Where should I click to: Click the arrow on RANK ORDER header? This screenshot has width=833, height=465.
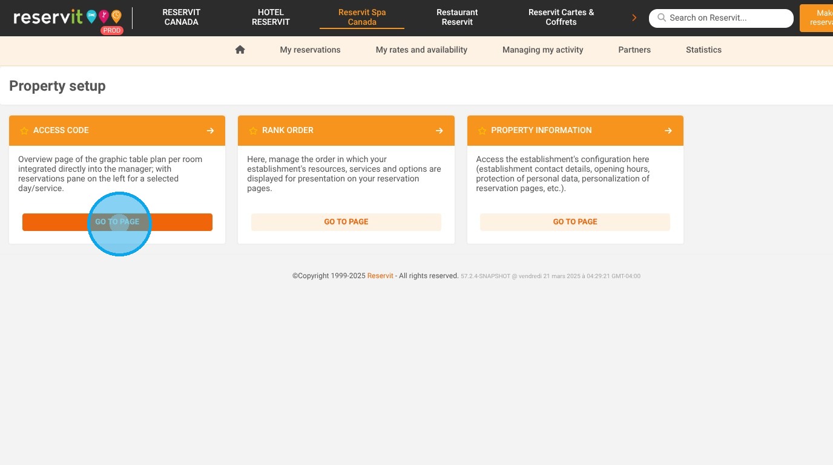440,131
